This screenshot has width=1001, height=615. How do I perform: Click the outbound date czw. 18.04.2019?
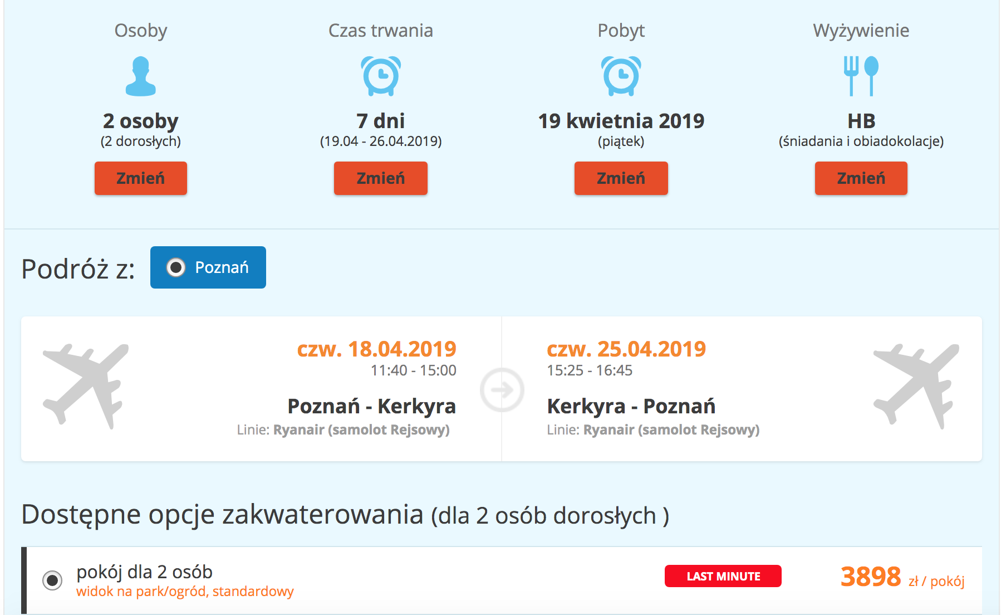tap(376, 349)
